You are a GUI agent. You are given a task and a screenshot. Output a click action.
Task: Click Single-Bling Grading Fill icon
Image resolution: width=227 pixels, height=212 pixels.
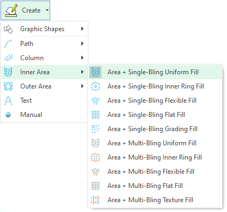pos(95,129)
